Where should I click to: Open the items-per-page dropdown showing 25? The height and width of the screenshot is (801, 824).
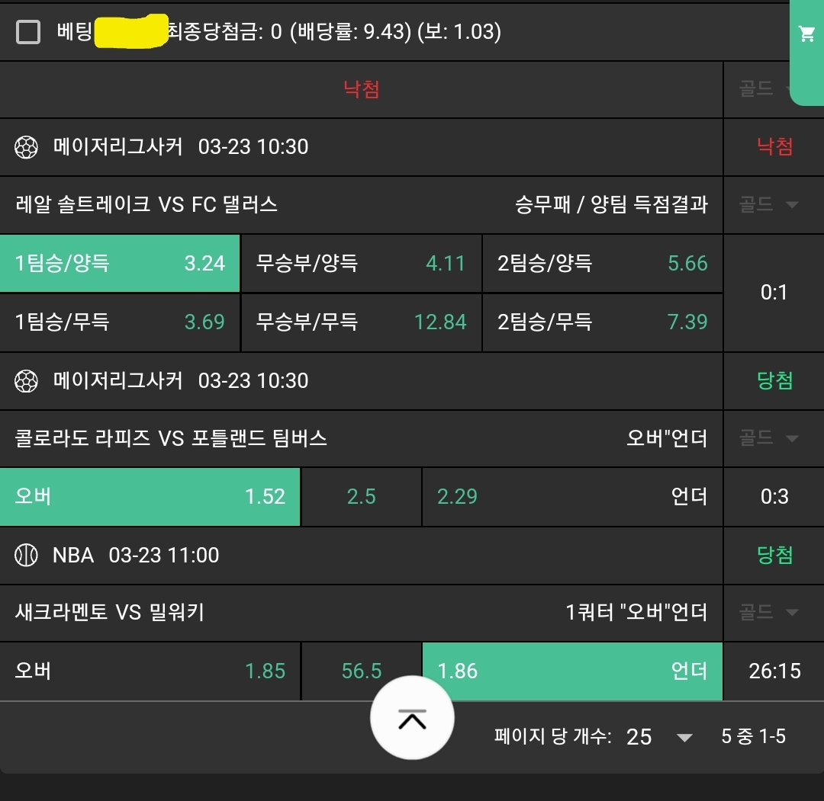tap(659, 736)
